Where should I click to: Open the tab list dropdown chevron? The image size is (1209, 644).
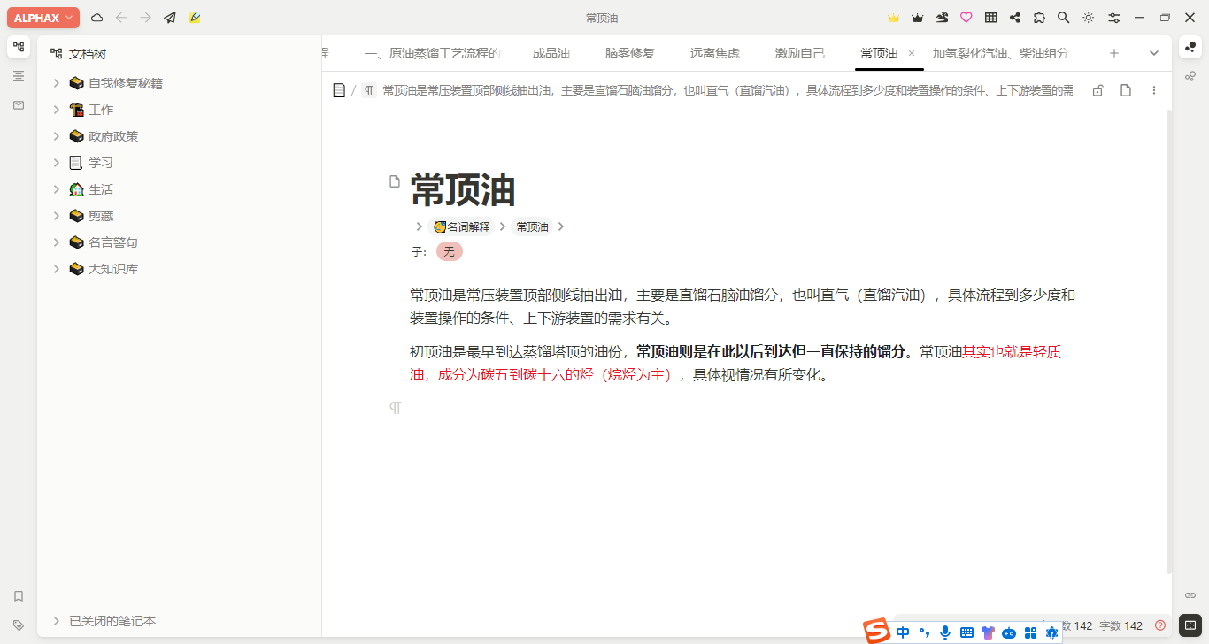click(1154, 53)
